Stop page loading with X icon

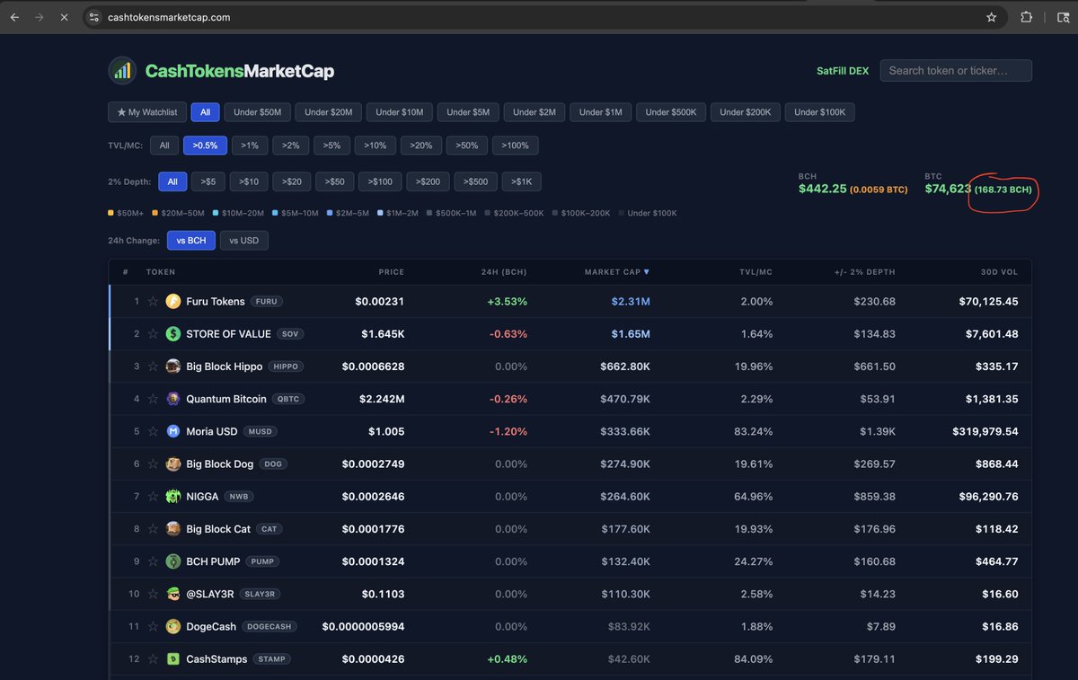[x=64, y=17]
